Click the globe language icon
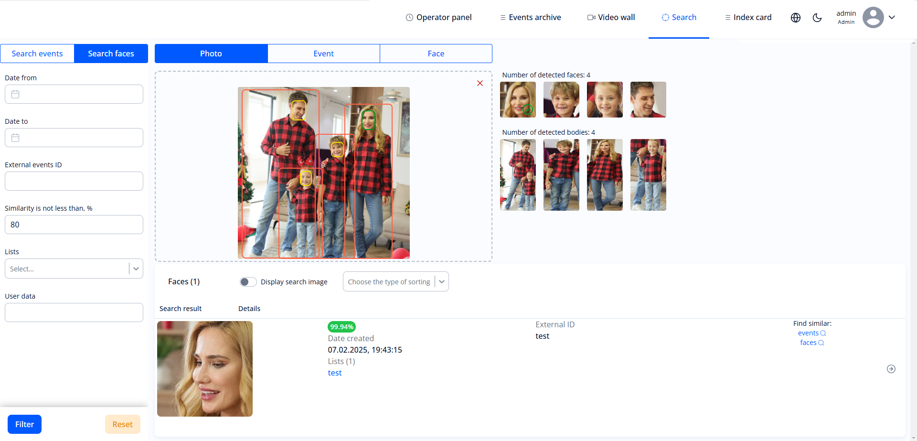 click(795, 18)
